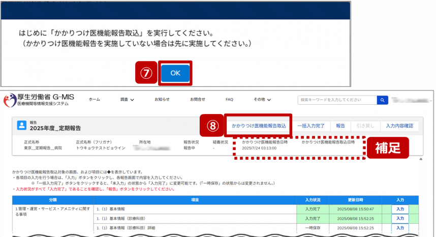Viewport: 436px width, 237px height.
Task: Click the scrollbar up arrow at right
Action: click(x=421, y=159)
